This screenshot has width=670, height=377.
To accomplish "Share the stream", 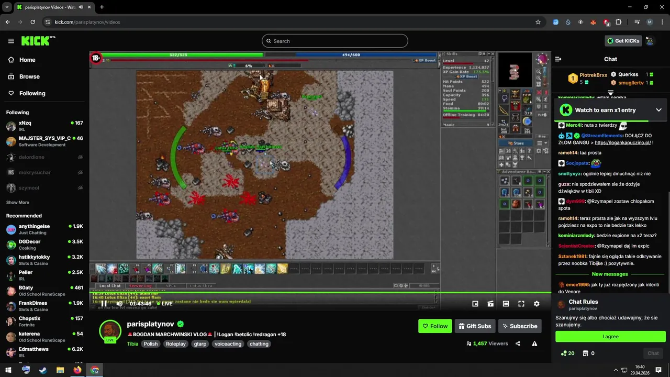I will pyautogui.click(x=518, y=343).
